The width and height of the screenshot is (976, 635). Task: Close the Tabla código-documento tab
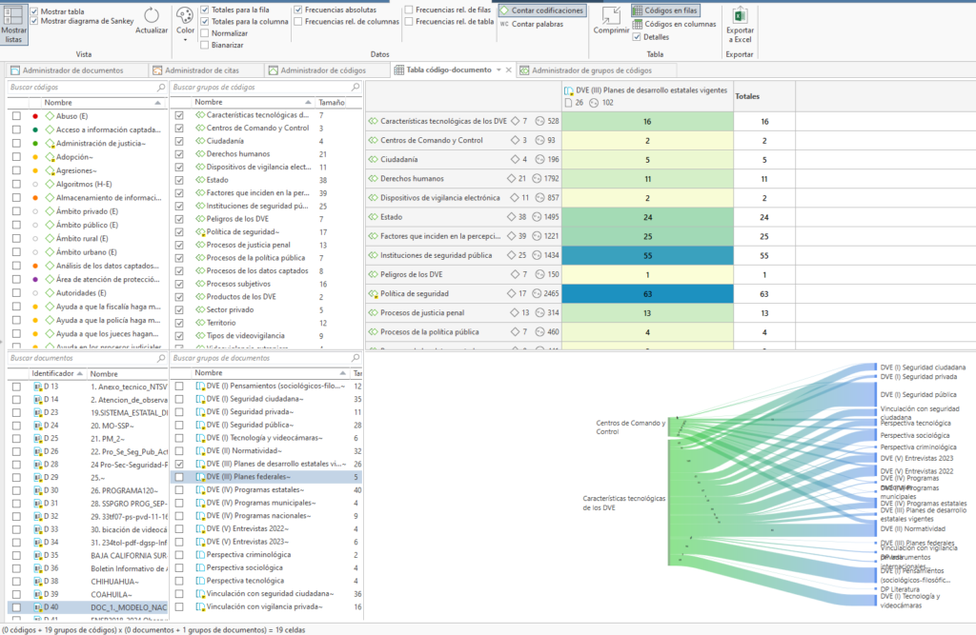pyautogui.click(x=509, y=70)
